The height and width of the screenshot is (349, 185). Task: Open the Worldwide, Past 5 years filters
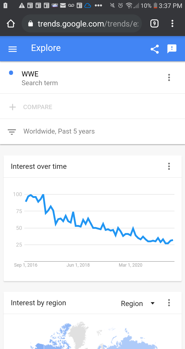59,132
